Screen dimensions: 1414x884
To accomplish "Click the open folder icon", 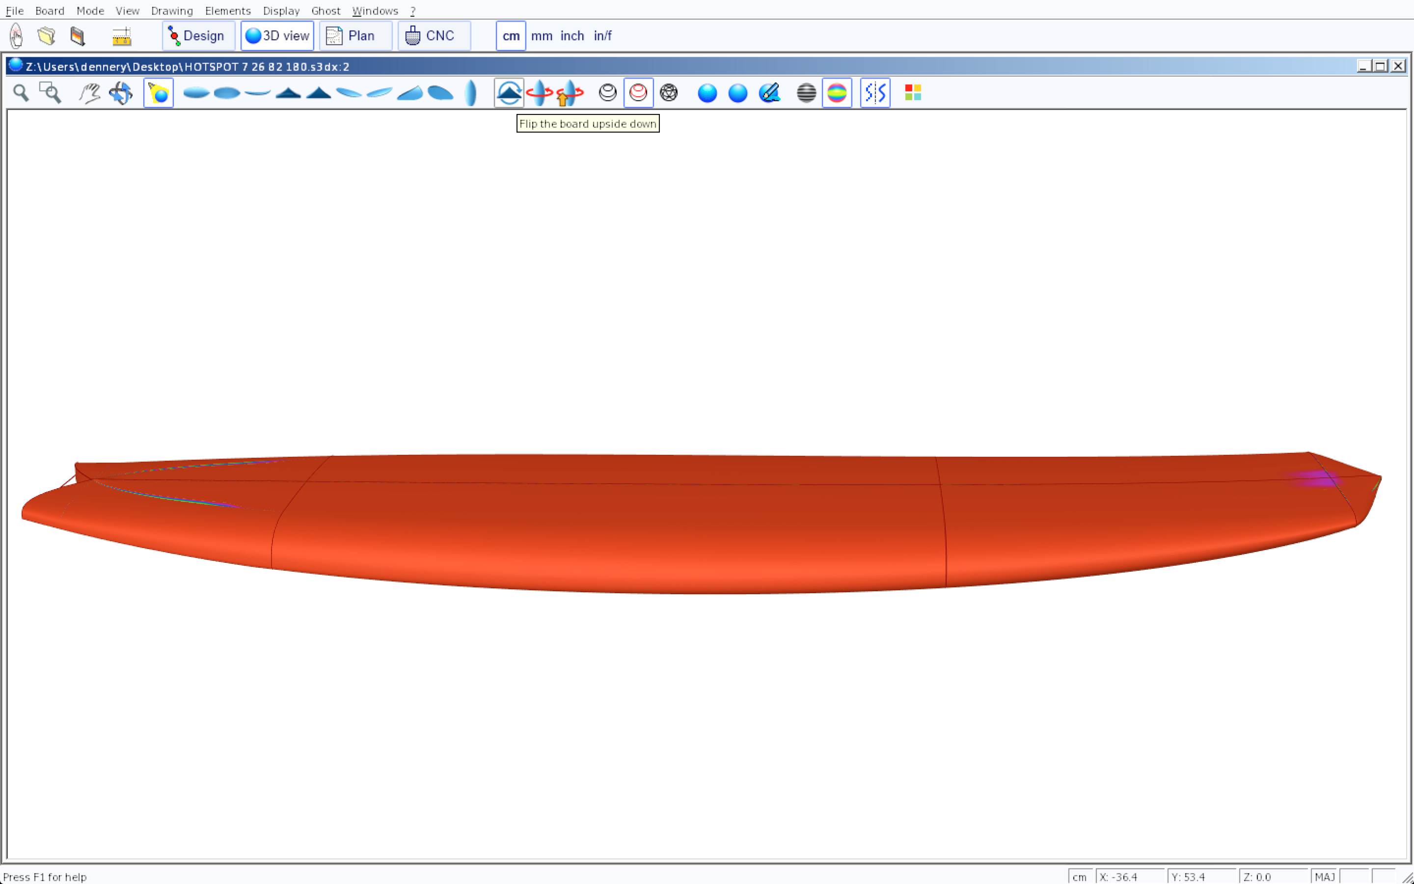I will (x=46, y=36).
